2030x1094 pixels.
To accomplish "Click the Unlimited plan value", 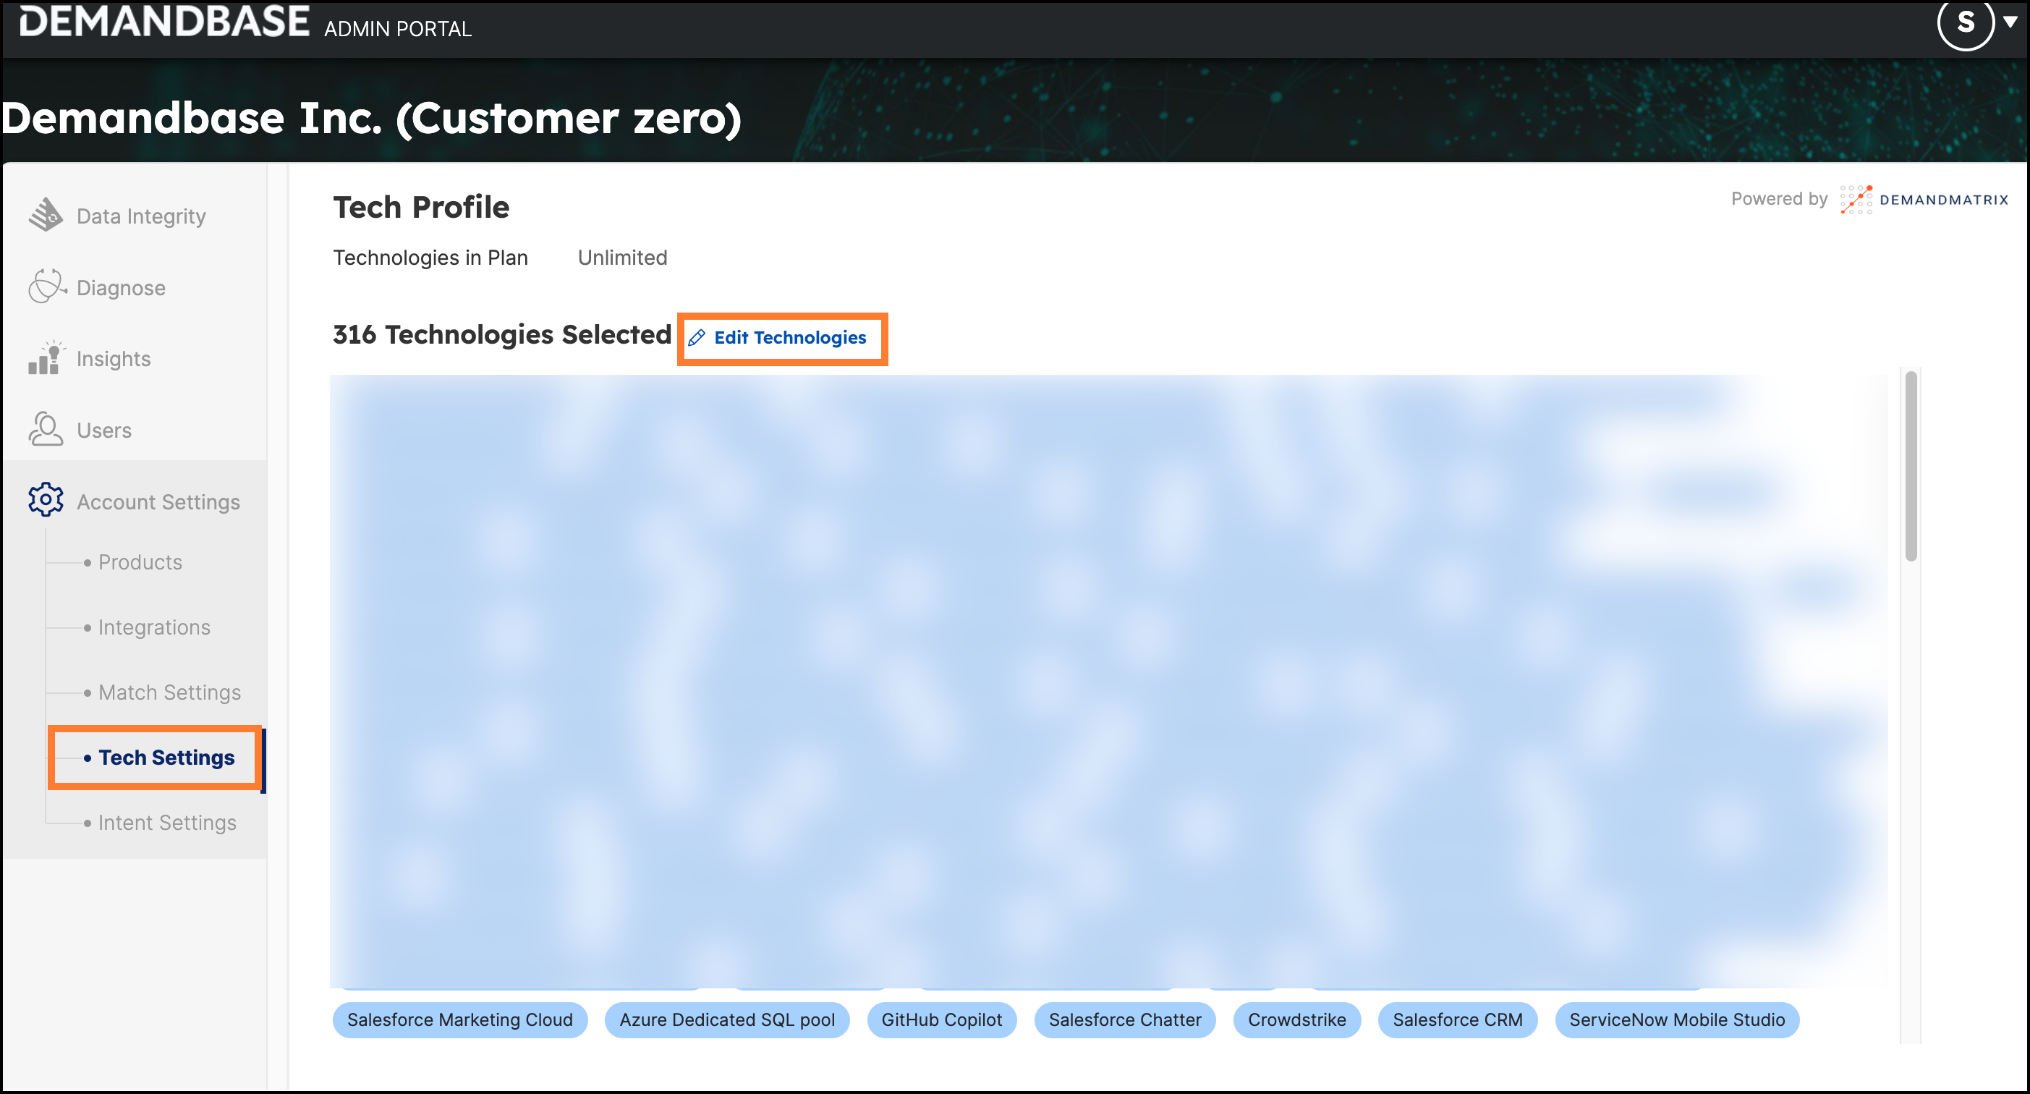I will click(x=621, y=258).
